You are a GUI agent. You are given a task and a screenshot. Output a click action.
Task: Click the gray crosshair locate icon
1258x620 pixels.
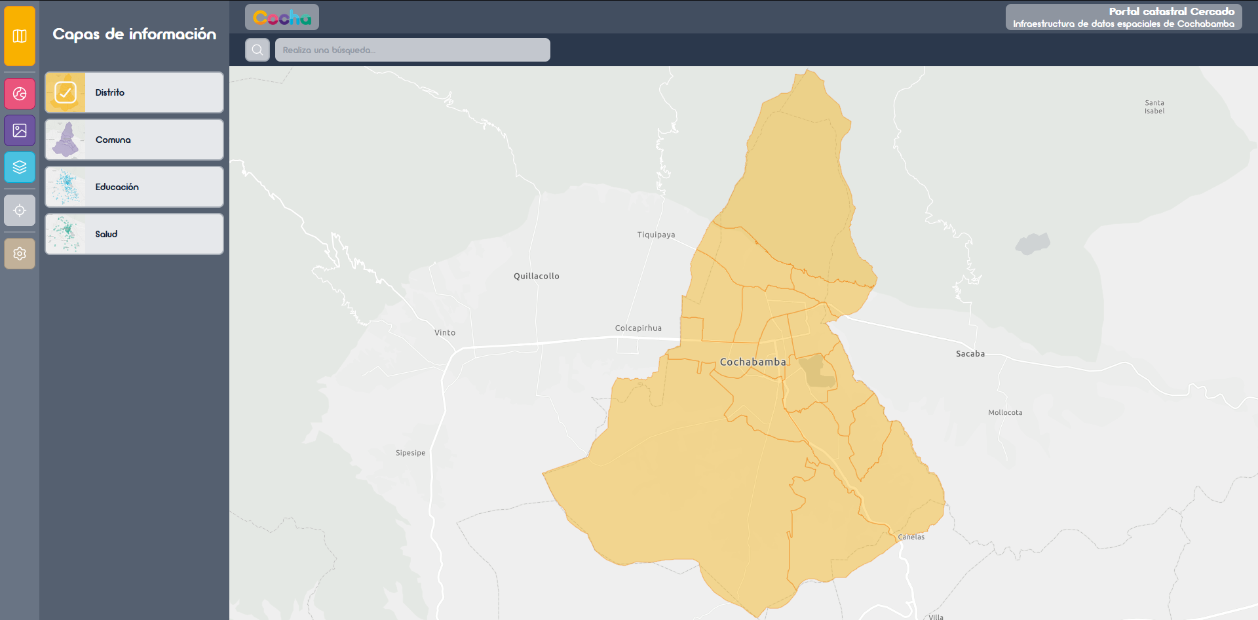pyautogui.click(x=20, y=210)
